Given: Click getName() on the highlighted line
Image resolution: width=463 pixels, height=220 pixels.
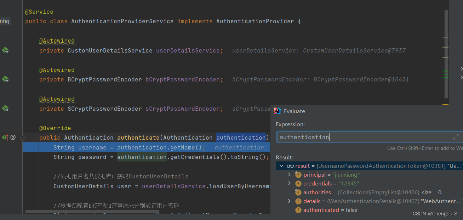Looking at the screenshot, I should [x=186, y=147].
